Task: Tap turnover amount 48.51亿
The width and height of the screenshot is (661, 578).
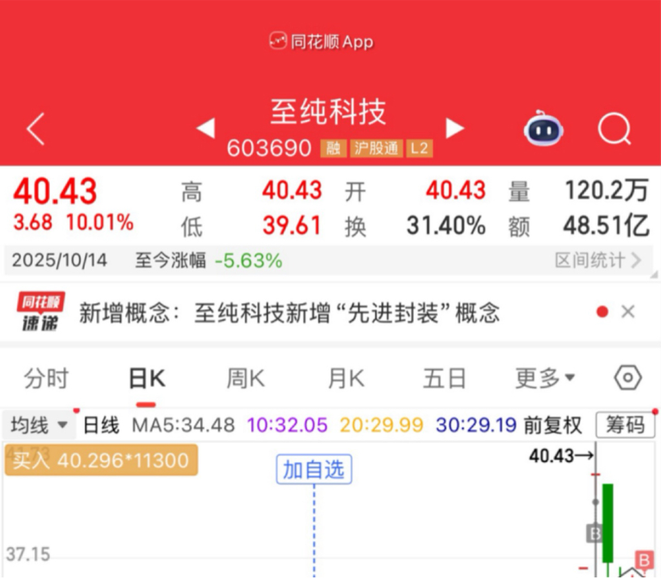Action: (606, 225)
